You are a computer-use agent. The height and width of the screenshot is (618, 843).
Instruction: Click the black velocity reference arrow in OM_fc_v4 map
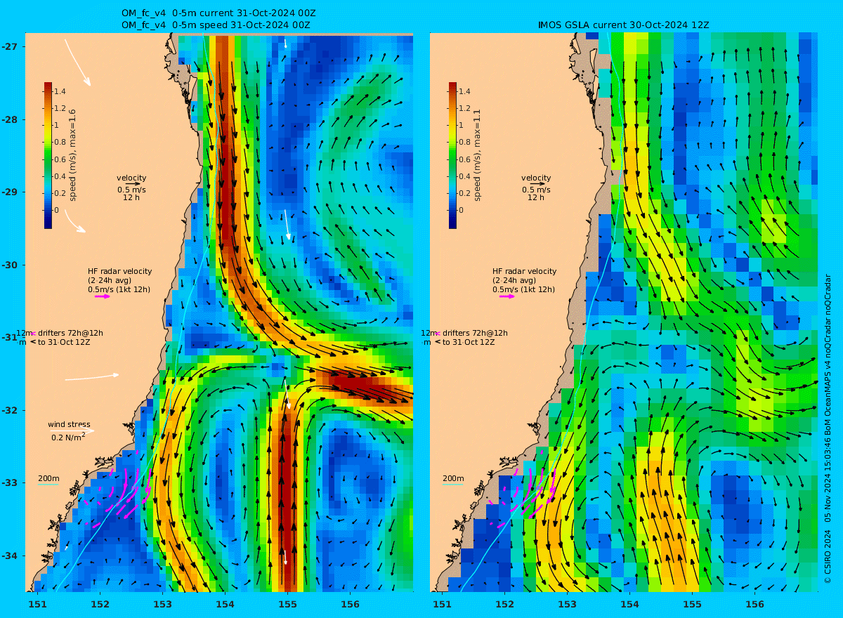[x=133, y=184]
